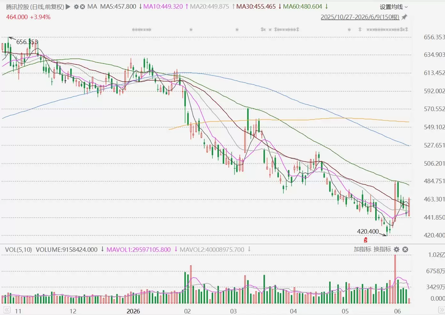Click the MAVOL2:40008975.700 reading
This screenshot has width=445, height=315.
point(212,250)
